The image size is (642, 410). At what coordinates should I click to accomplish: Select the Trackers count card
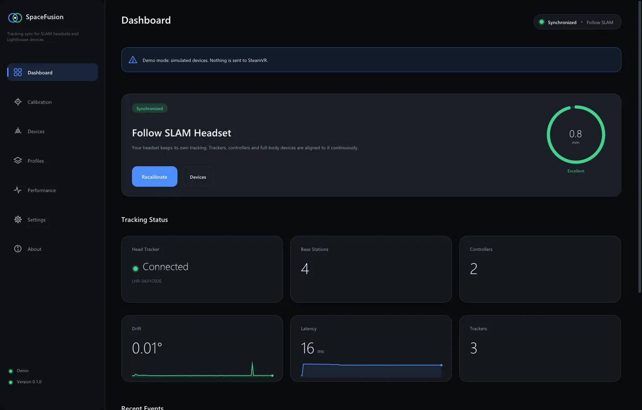[x=540, y=348]
